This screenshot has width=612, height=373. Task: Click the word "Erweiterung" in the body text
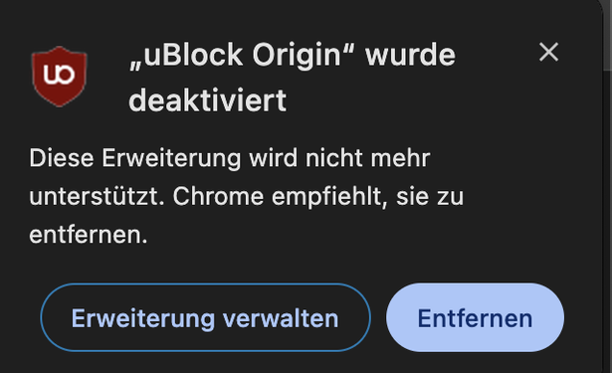[x=171, y=159]
